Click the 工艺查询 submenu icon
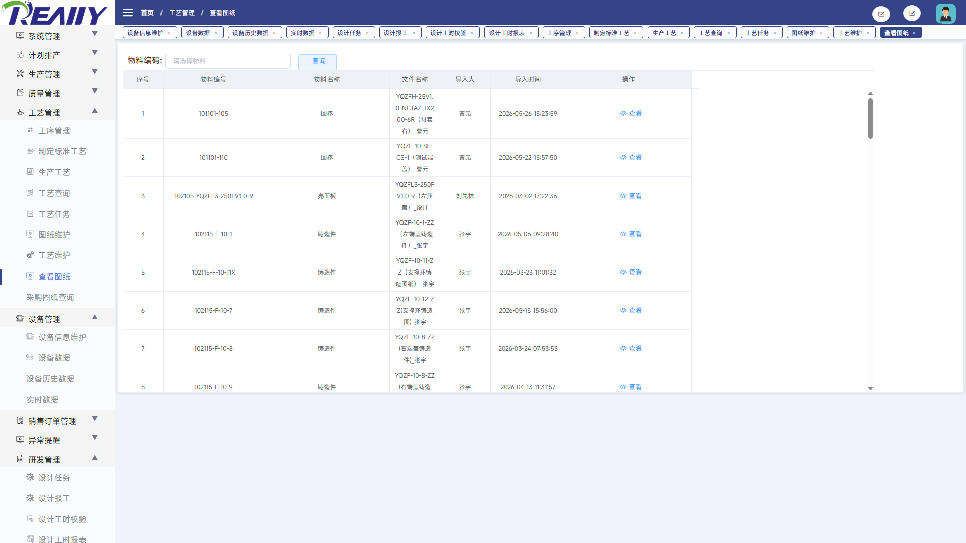Image resolution: width=966 pixels, height=543 pixels. click(30, 193)
